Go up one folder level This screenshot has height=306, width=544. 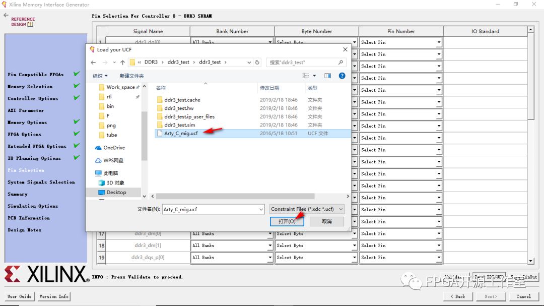click(x=122, y=63)
